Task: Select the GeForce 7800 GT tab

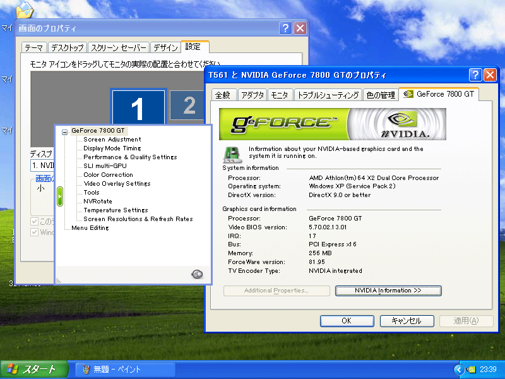Action: (x=439, y=94)
